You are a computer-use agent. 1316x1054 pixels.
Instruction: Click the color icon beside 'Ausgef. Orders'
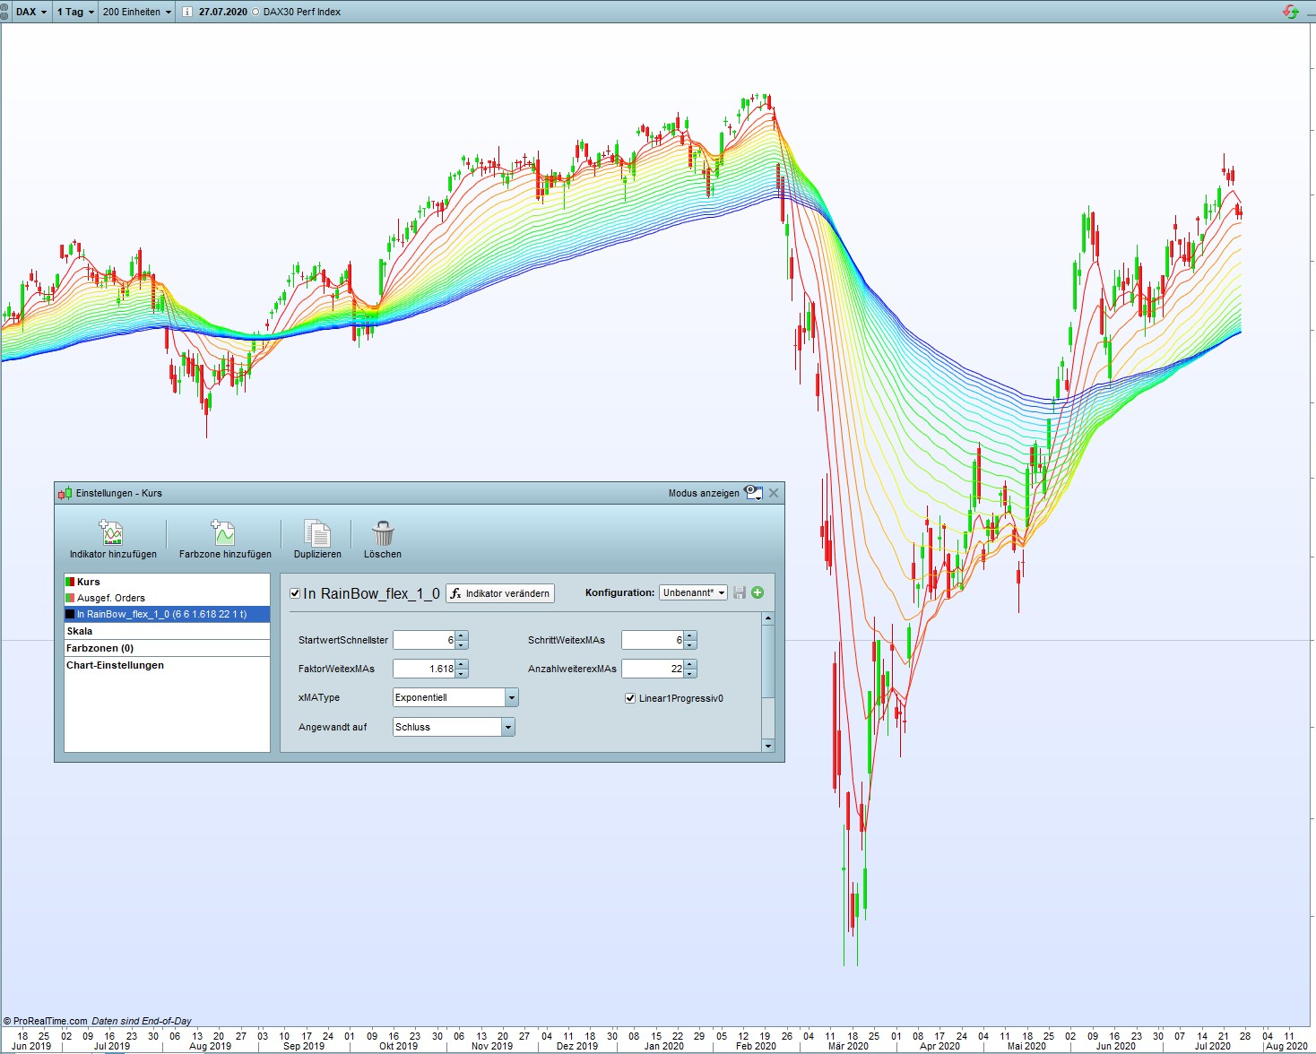[70, 598]
